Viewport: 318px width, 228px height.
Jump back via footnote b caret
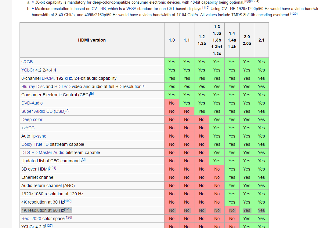pos(33,9)
